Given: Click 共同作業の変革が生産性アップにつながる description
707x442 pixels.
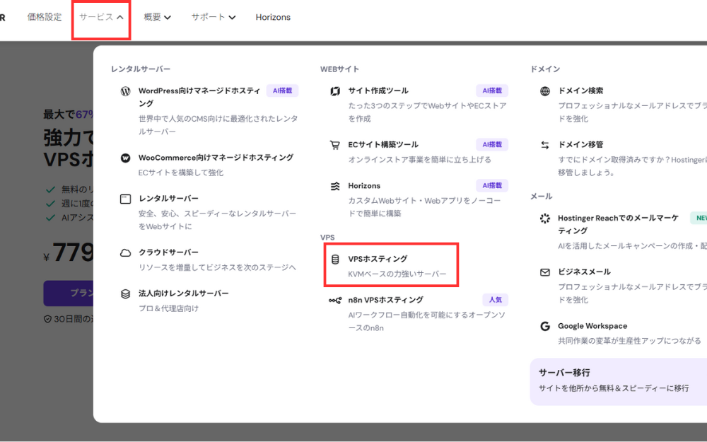Looking at the screenshot, I should coord(629,341).
